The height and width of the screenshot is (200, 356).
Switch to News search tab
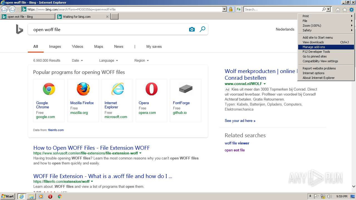tap(118, 47)
